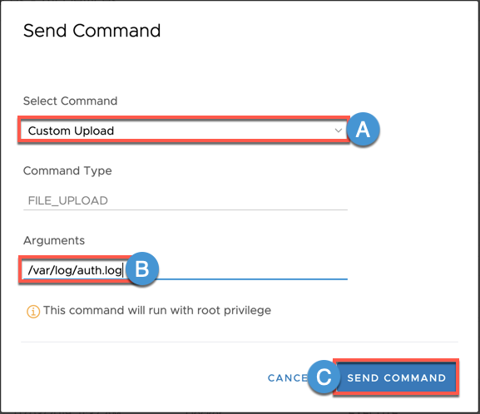Open the Custom Upload command dropdown
This screenshot has height=414, width=480.
coord(184,130)
